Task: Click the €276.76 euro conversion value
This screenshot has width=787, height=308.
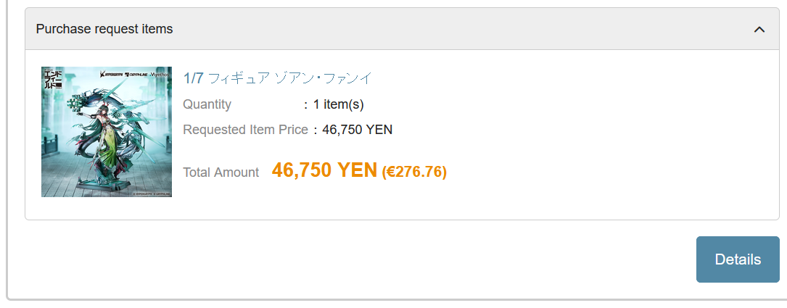Action: [x=414, y=172]
